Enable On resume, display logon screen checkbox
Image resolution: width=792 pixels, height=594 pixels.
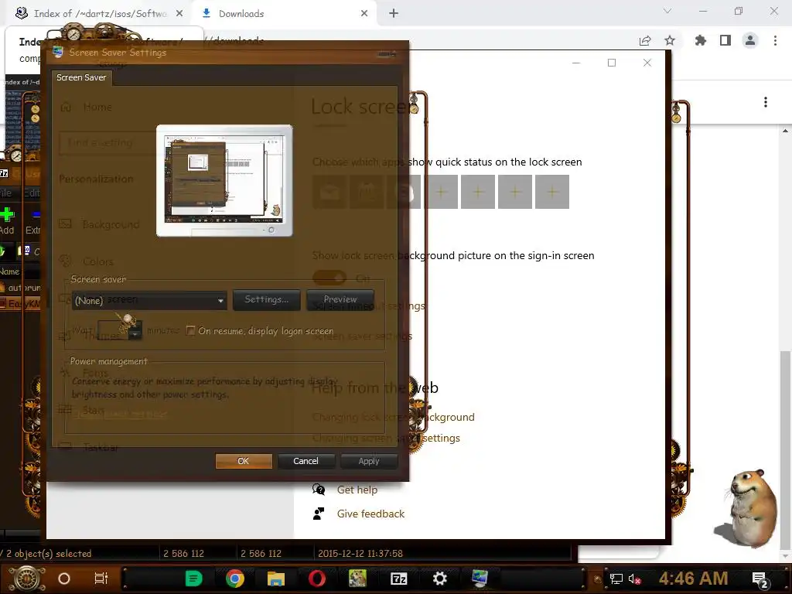coord(190,330)
